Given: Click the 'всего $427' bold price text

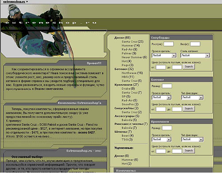Looking at the screenshot, I should (x=87, y=133).
